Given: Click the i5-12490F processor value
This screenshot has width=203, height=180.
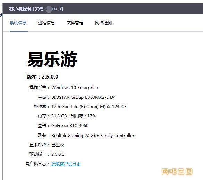Looking at the screenshot, I should click(89, 107).
